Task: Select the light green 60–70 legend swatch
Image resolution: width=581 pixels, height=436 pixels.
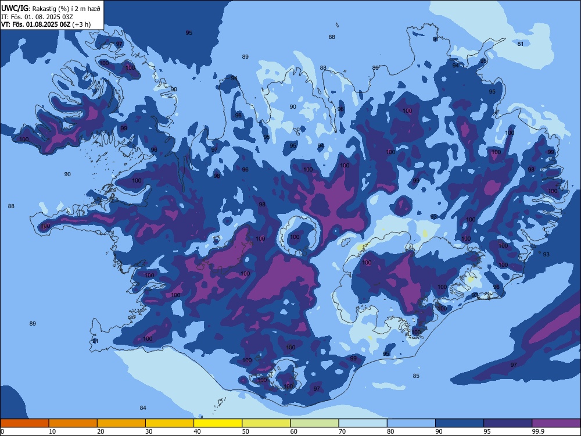Action: [314, 423]
